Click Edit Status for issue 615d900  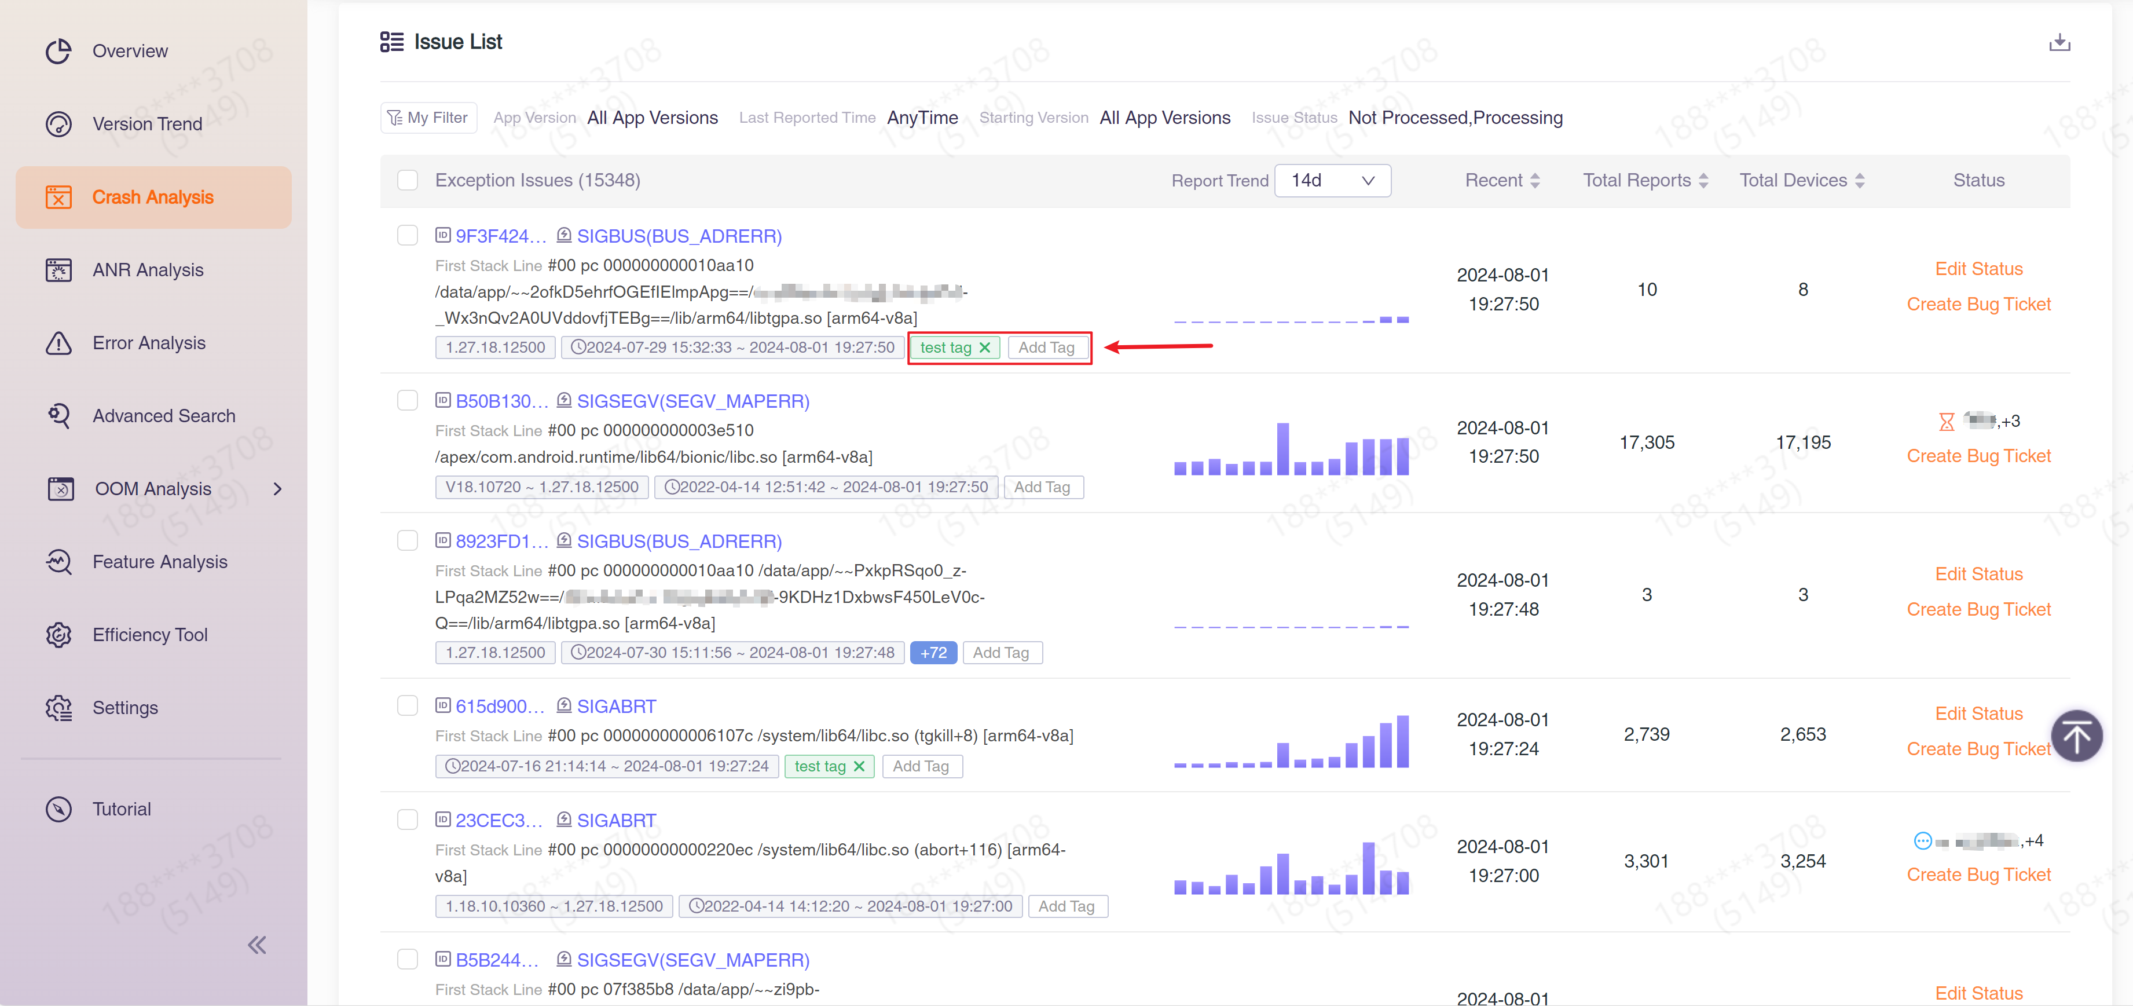pyautogui.click(x=1978, y=714)
